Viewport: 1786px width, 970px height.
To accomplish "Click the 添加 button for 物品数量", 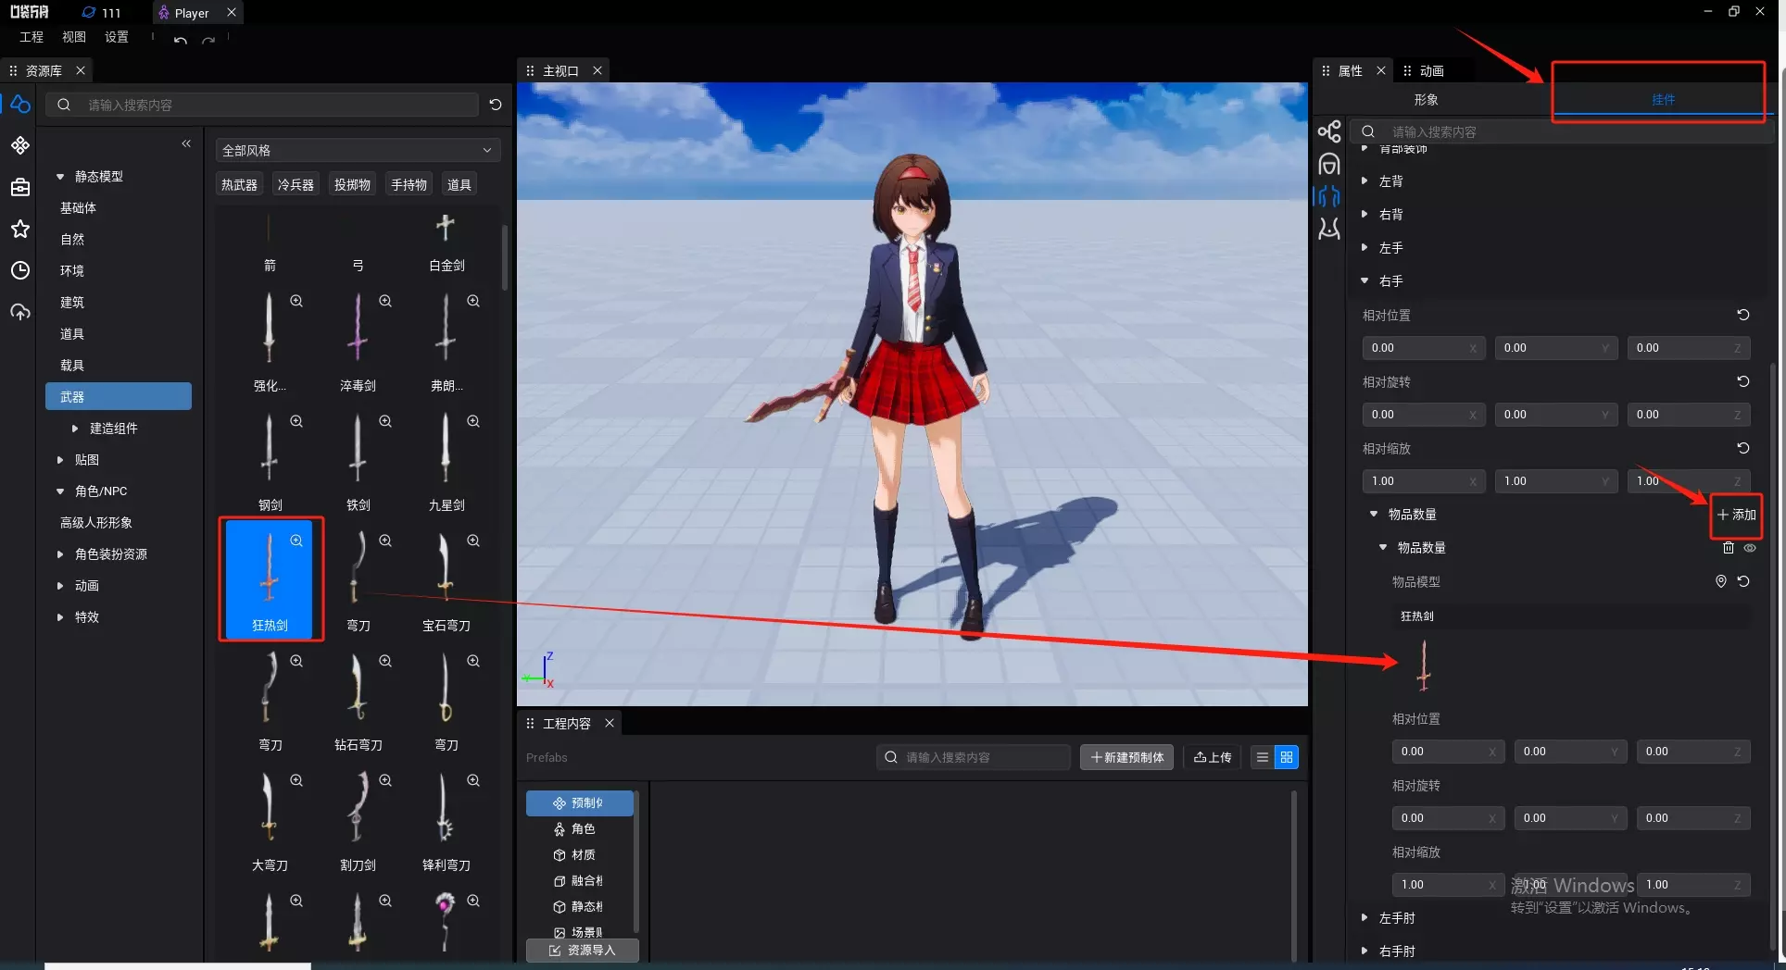I will coord(1736,515).
